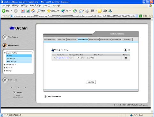Click the Log Out arrow icon
Screen dimensions: 154x117
14,92
